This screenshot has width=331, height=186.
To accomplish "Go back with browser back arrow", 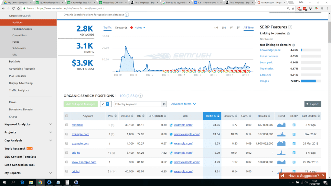I will 3,8.
